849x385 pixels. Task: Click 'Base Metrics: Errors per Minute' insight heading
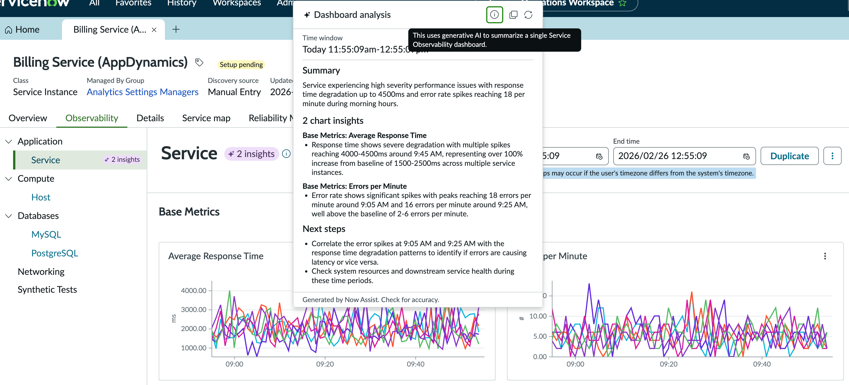click(x=354, y=186)
